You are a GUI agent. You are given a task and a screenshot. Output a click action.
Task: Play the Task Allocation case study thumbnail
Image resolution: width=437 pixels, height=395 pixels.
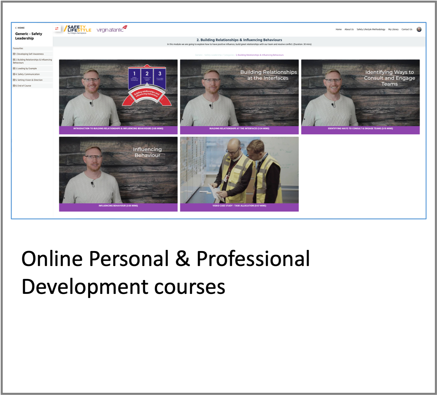[x=239, y=170]
